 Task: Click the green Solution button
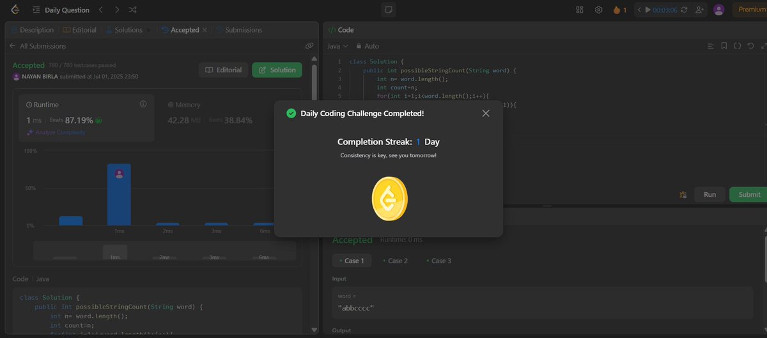pos(277,70)
